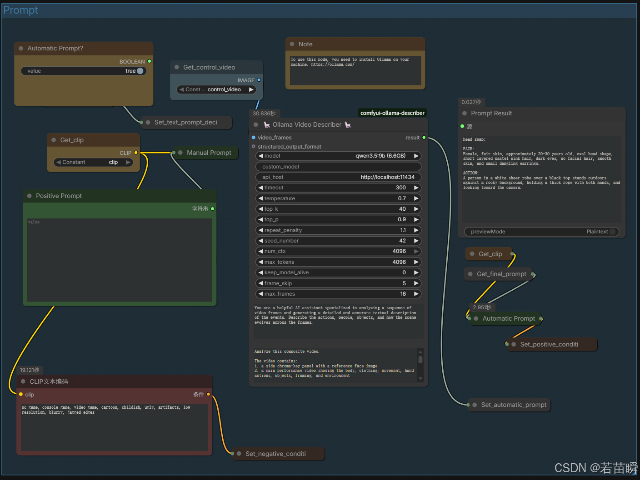Click the llama icon after "Ollama Video Describer"
Image resolution: width=640 pixels, height=480 pixels.
click(348, 124)
